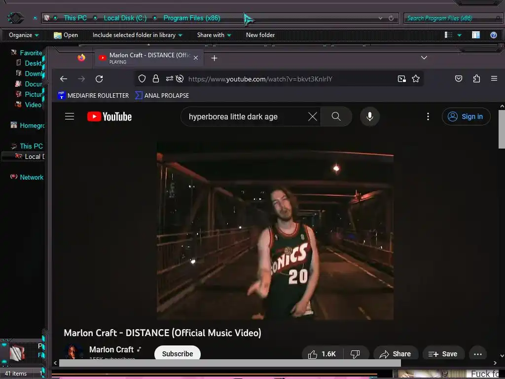505x379 pixels.
Task: Open view options dropdown arrow in Explorer
Action: 460,35
